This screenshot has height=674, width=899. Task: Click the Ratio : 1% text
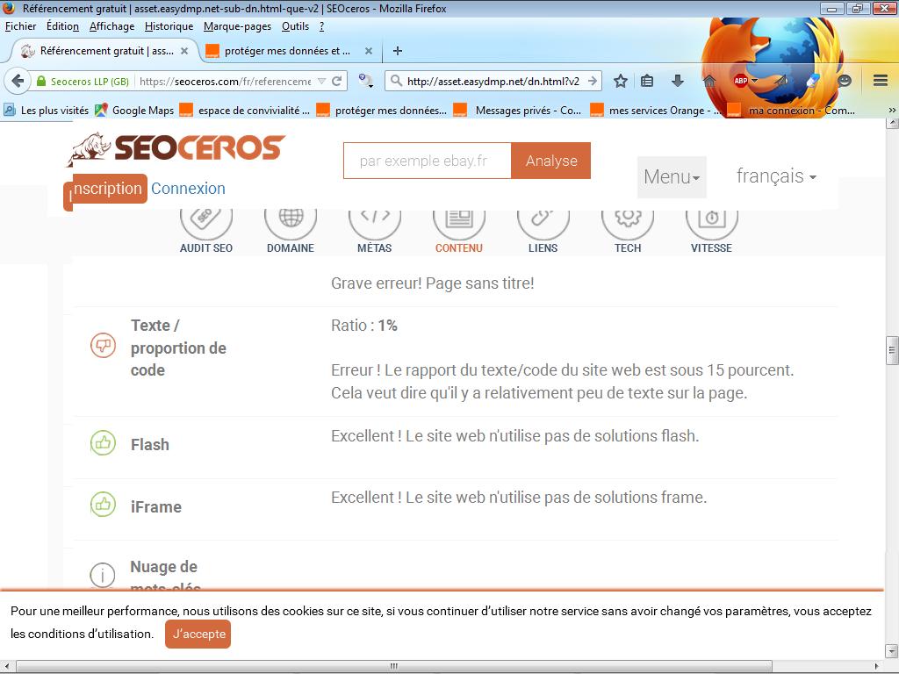tap(364, 326)
